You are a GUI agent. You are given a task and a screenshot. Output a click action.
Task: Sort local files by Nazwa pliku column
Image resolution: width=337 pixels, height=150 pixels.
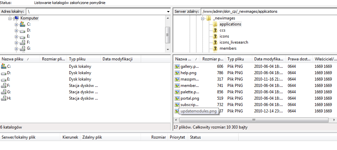pos(20,59)
